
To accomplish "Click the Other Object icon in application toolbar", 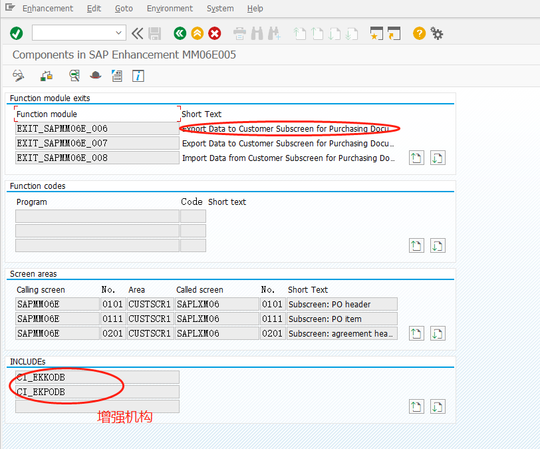I will pyautogui.click(x=47, y=75).
